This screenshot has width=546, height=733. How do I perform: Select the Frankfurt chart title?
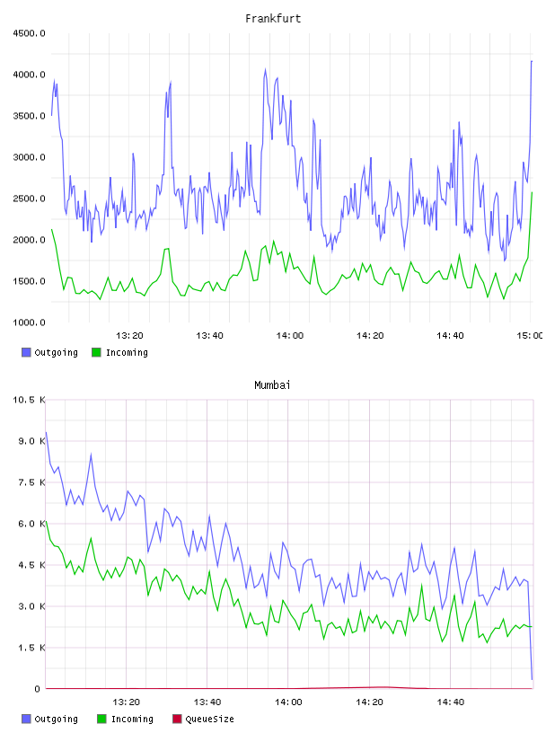[273, 19]
